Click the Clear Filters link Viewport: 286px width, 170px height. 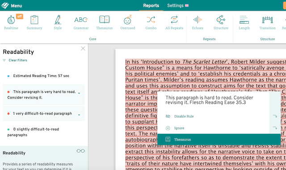click(x=18, y=60)
